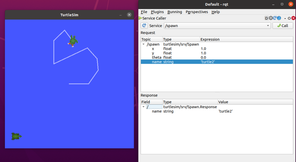Click the y expression value 1.0
This screenshot has height=162, width=296.
203,53
